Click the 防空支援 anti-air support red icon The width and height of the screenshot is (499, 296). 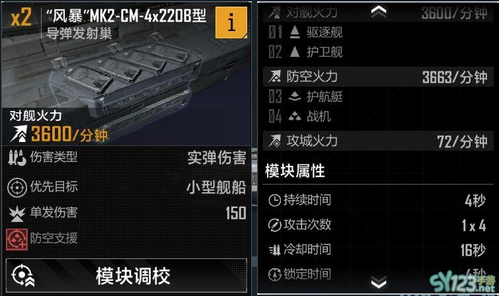coord(17,239)
